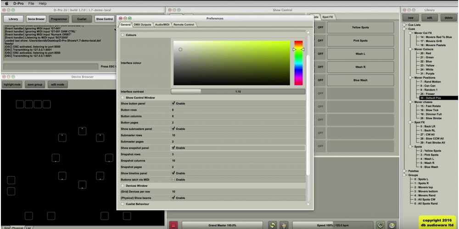This screenshot has width=459, height=229.
Task: Adjust the Interface contrast slider
Action: coord(238,92)
